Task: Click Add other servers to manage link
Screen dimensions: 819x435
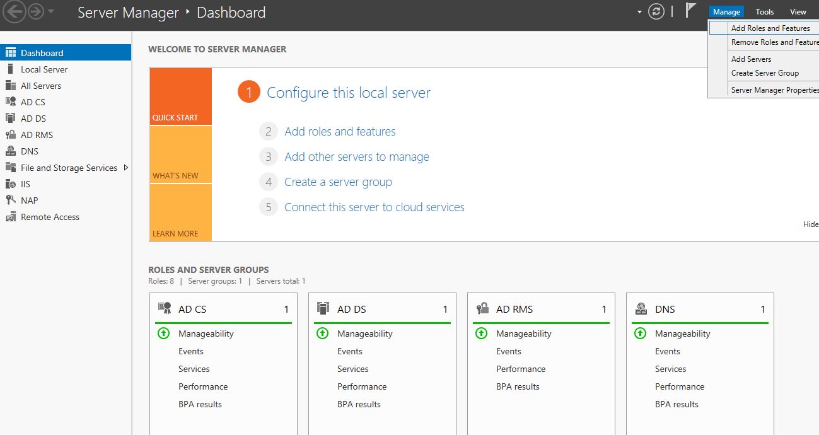Action: [357, 157]
